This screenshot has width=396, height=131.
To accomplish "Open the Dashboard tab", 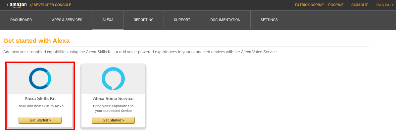I will (x=21, y=20).
